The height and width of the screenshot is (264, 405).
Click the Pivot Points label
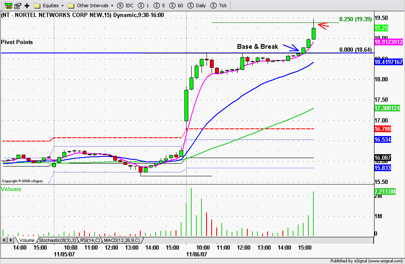pyautogui.click(x=17, y=42)
